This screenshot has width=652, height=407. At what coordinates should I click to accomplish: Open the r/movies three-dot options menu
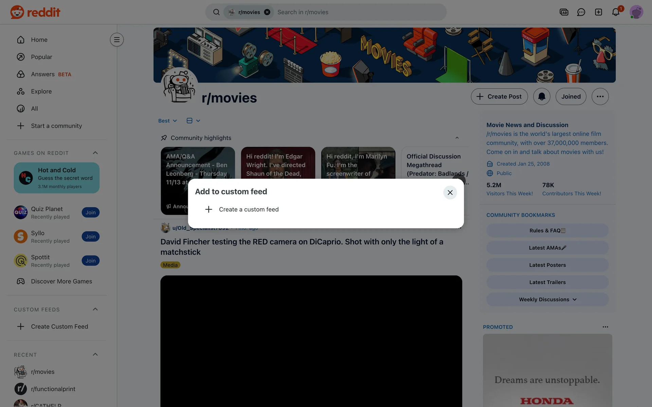pyautogui.click(x=600, y=97)
